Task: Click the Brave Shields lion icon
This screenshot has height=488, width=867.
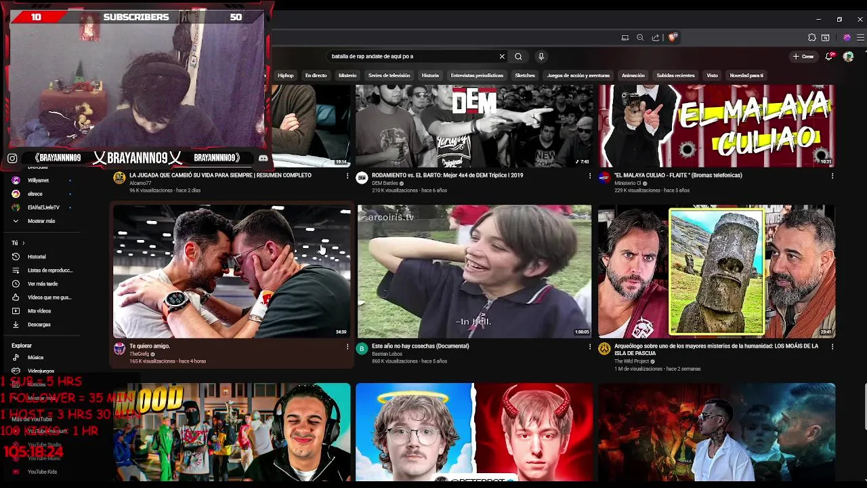Action: (672, 37)
